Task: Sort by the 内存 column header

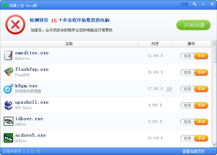Action: click(x=155, y=44)
